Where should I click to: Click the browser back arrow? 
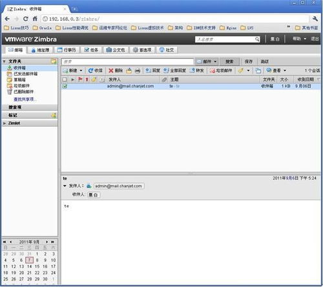7,19
